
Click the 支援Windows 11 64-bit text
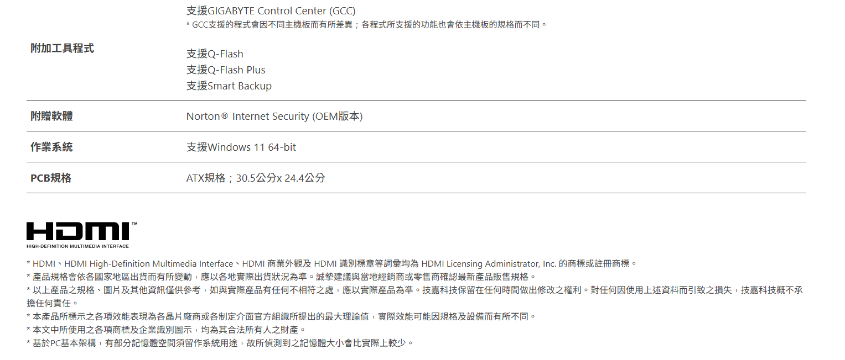click(x=241, y=147)
